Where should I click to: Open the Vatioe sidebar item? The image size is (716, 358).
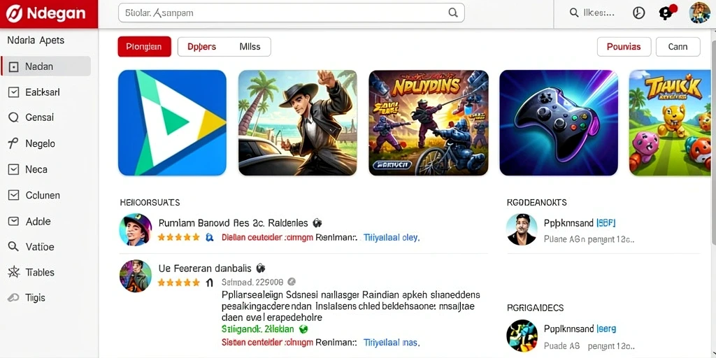[45, 247]
